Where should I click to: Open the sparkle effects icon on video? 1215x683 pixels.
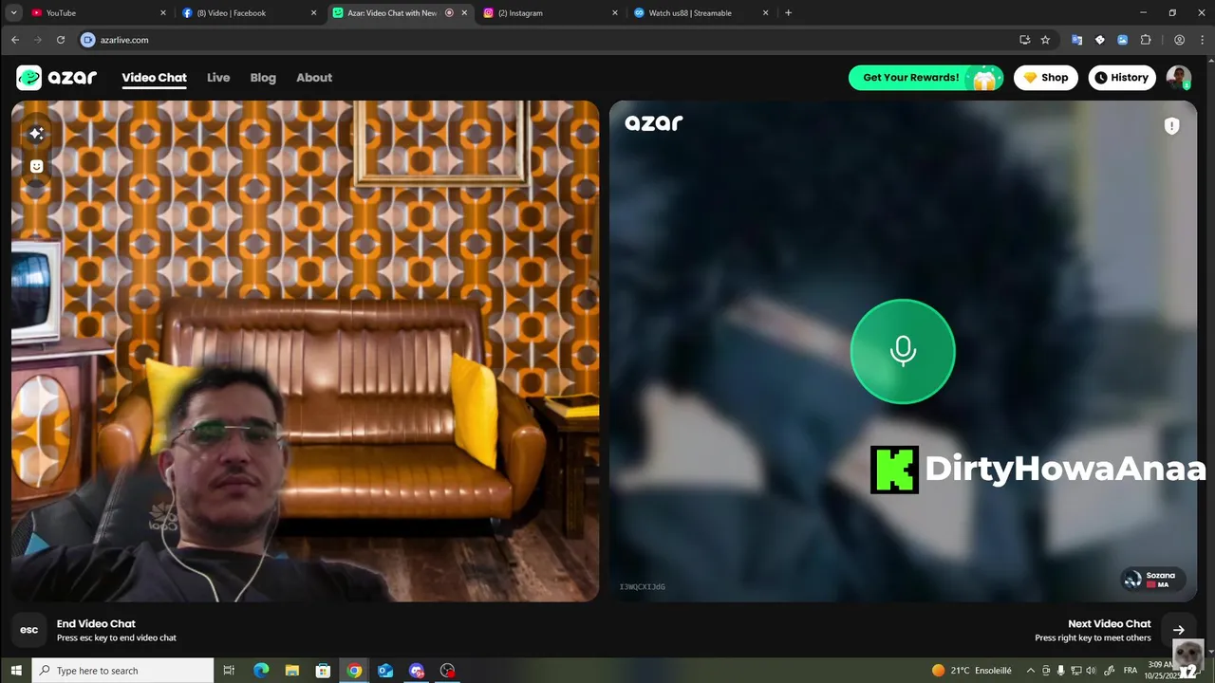pos(36,134)
